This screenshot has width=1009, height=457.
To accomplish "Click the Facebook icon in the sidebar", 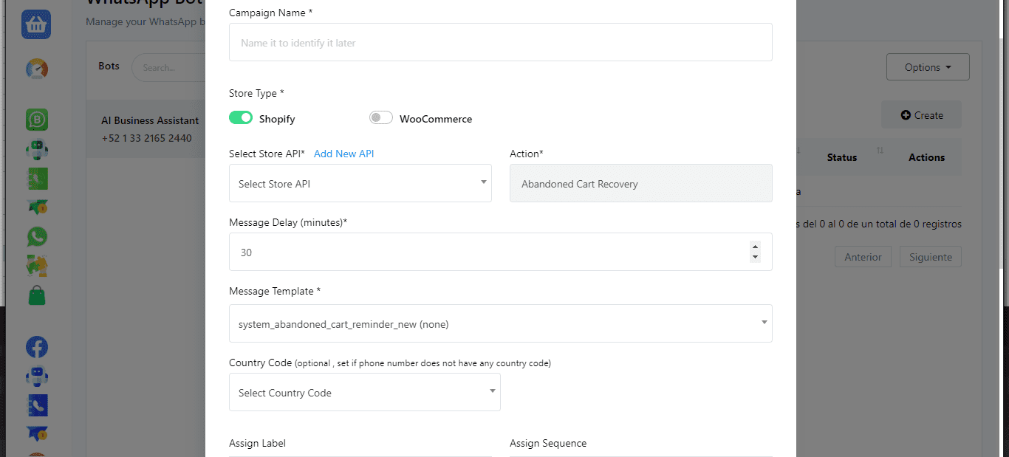I will 36,347.
